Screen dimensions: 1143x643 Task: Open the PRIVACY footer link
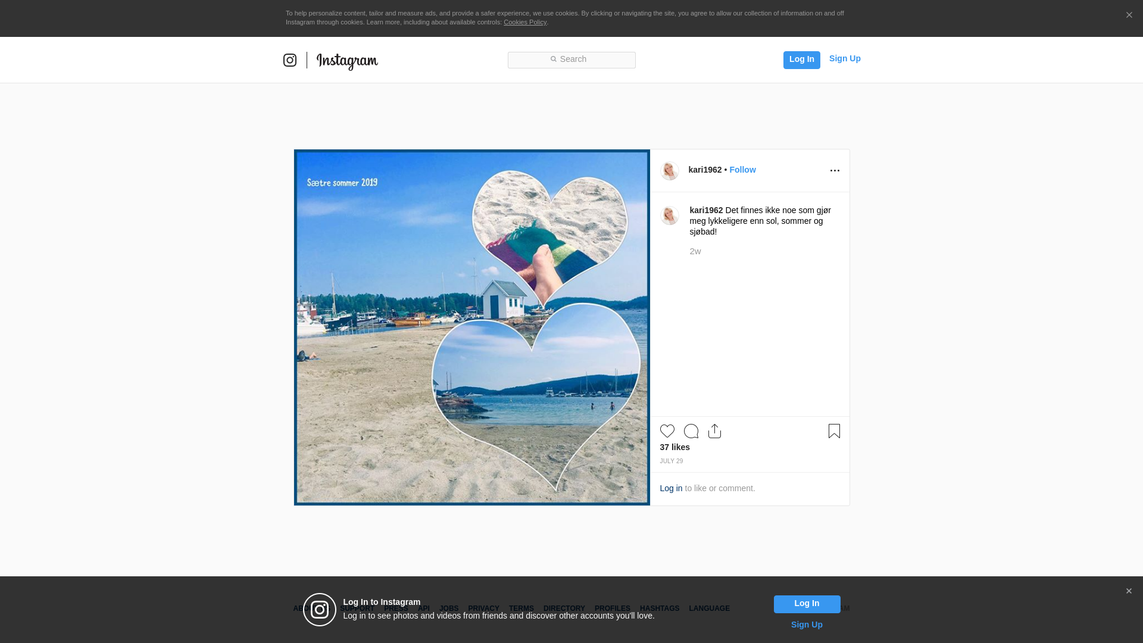[x=483, y=608]
